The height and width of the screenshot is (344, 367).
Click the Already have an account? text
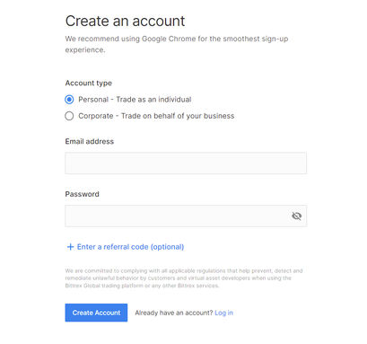click(x=174, y=313)
